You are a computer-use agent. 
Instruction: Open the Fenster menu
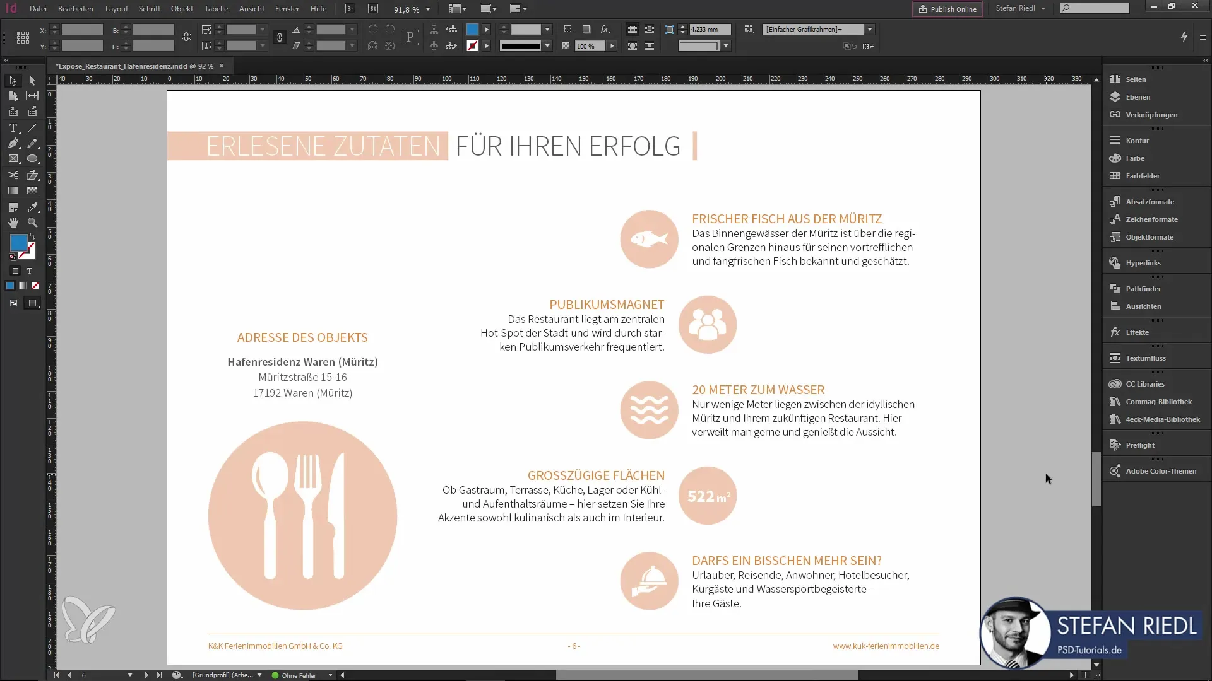287,9
